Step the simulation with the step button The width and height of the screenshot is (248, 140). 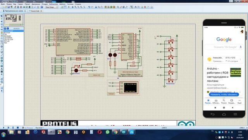[x=9, y=128]
